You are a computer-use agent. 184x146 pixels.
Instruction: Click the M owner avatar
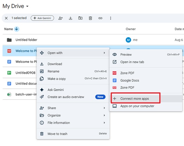129,40
